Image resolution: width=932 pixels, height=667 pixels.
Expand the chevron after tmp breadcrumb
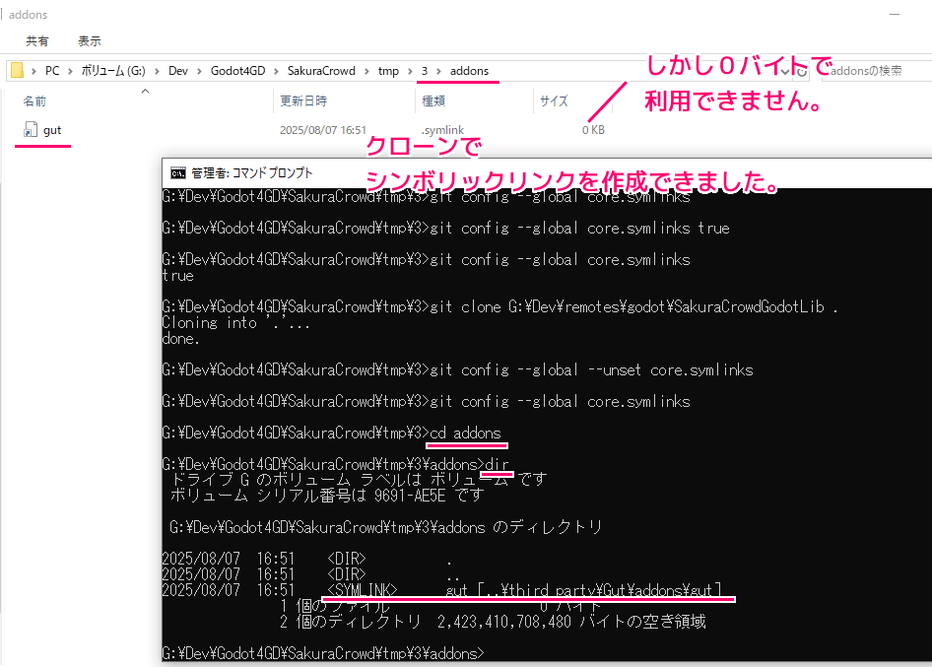point(409,71)
